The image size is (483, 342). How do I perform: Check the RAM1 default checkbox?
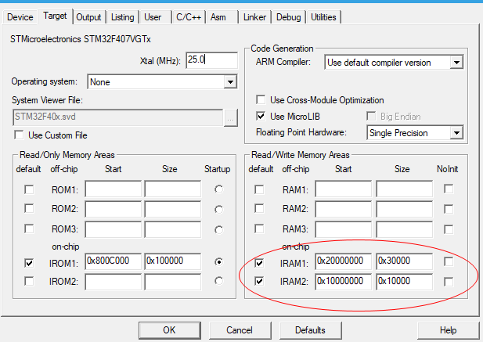[259, 189]
